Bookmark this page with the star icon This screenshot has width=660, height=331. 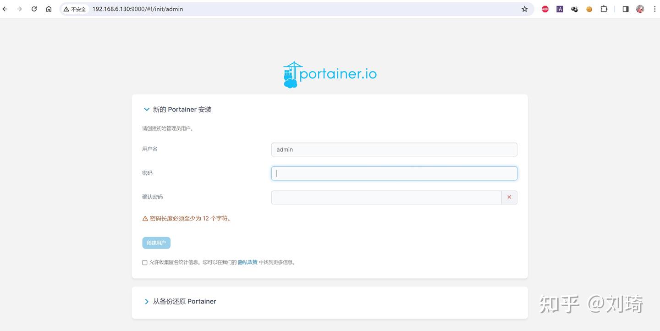(x=524, y=9)
